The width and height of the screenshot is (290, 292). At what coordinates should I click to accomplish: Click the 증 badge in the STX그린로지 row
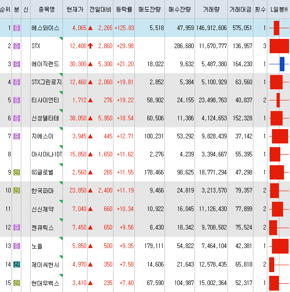pyautogui.click(x=17, y=82)
